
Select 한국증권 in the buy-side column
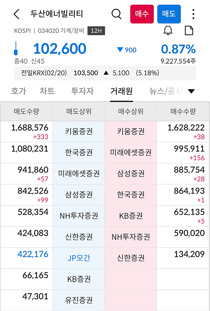131,195
